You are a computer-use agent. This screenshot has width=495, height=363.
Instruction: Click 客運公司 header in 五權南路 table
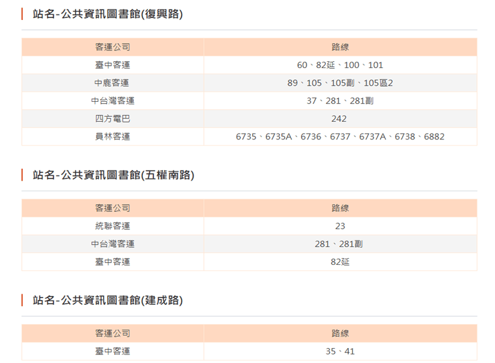113,208
